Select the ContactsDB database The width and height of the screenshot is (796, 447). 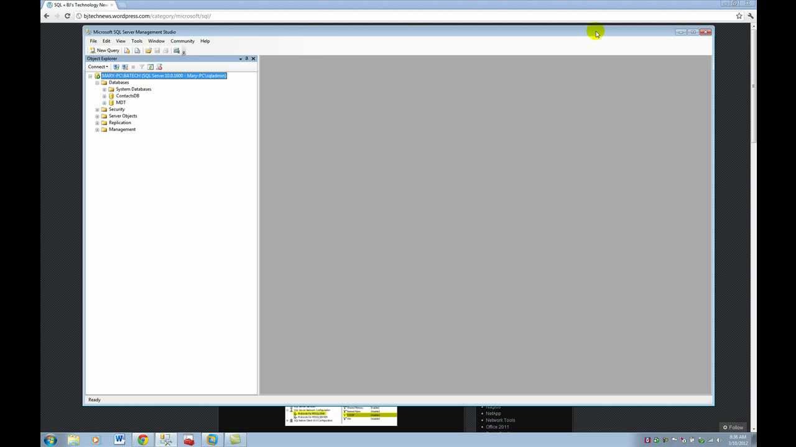(x=127, y=96)
